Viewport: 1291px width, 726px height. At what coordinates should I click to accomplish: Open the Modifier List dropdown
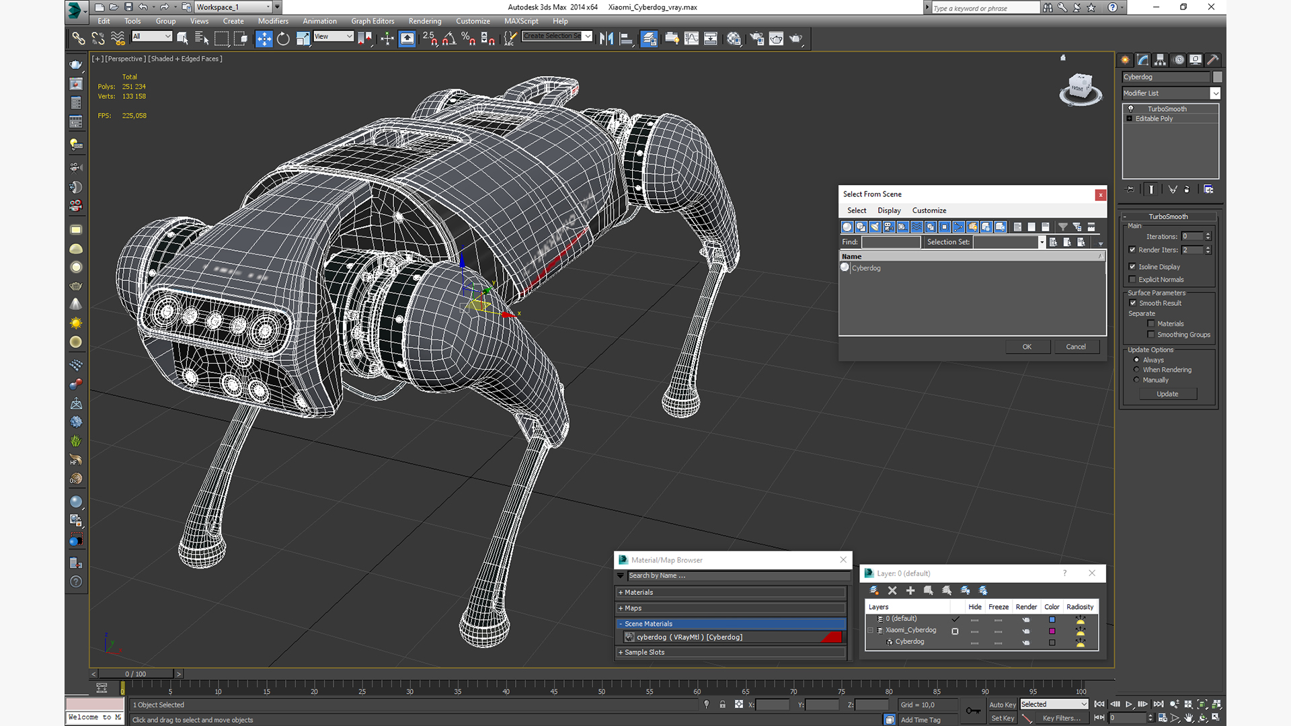(x=1215, y=93)
